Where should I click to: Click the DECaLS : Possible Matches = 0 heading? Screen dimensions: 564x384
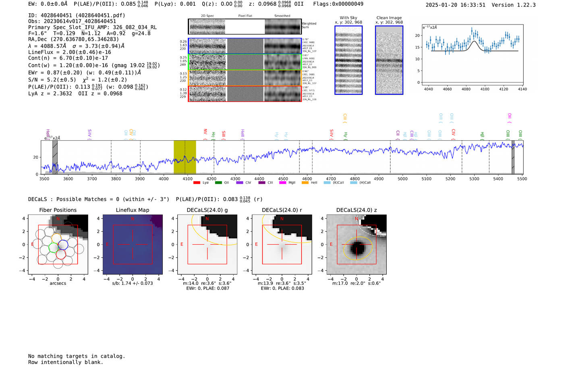click(99, 199)
